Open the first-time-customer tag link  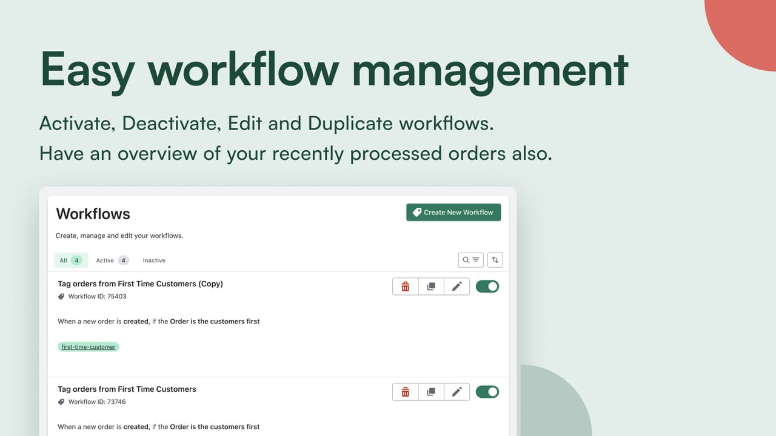89,347
